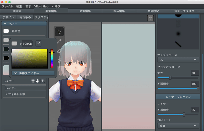Click the rainbow hue slider bar
204x131 pixels.
point(52,59)
